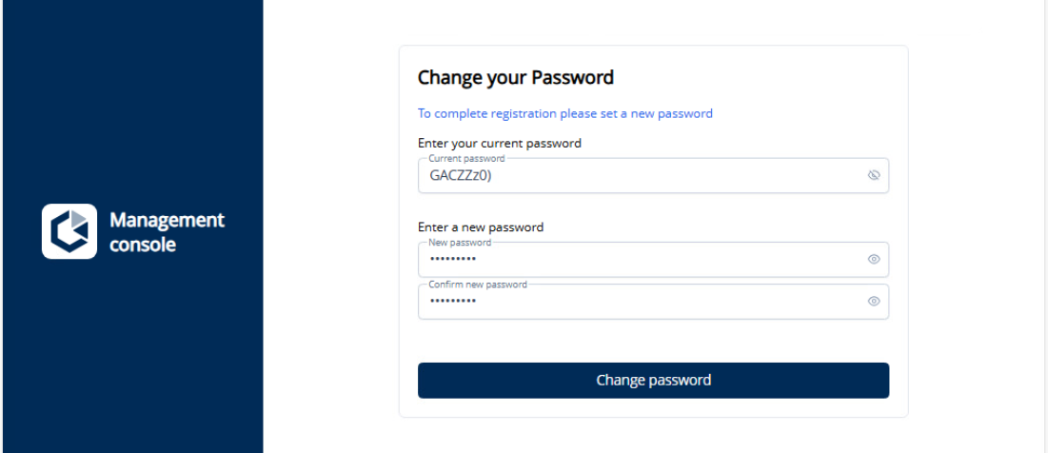
Task: Click the Management console logo icon
Action: coord(69,231)
